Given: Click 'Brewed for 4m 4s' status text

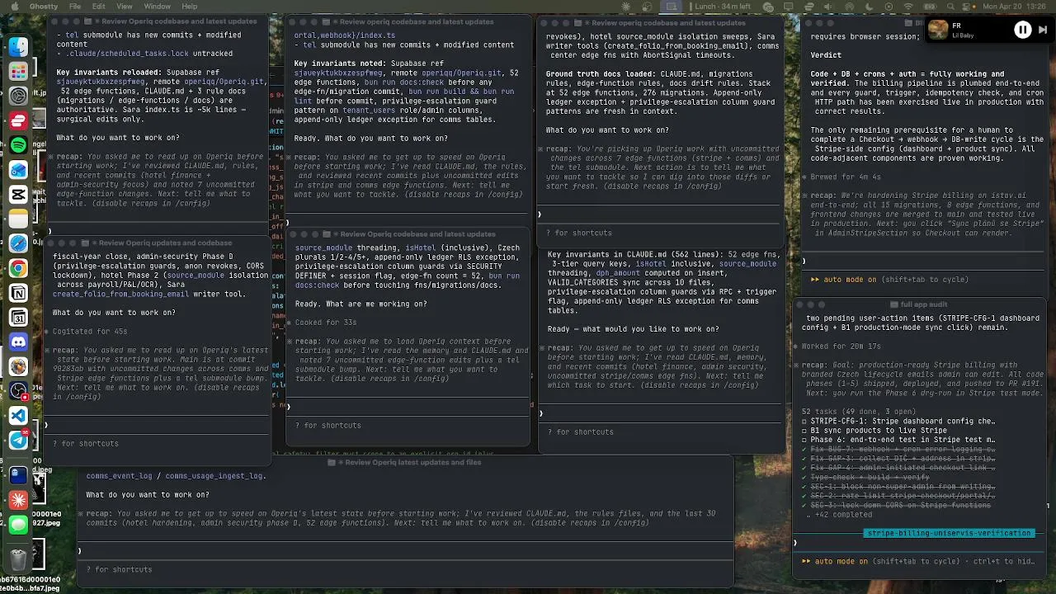Looking at the screenshot, I should [x=845, y=177].
